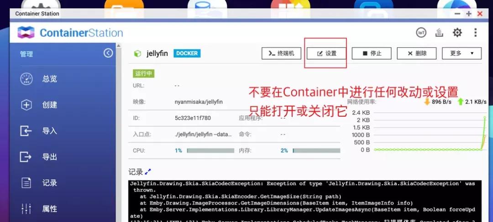Viewport: 493px width, 222px height.
Task: Open the gear preferences icon
Action: 457,32
